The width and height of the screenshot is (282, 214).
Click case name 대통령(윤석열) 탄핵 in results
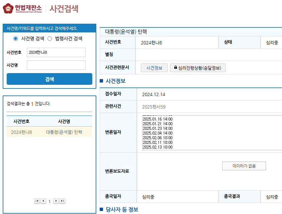pos(64,132)
